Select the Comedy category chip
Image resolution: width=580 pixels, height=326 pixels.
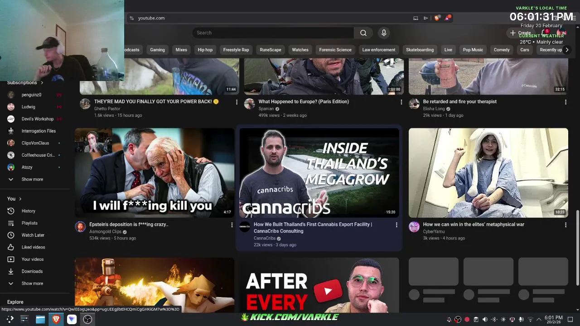(502, 50)
